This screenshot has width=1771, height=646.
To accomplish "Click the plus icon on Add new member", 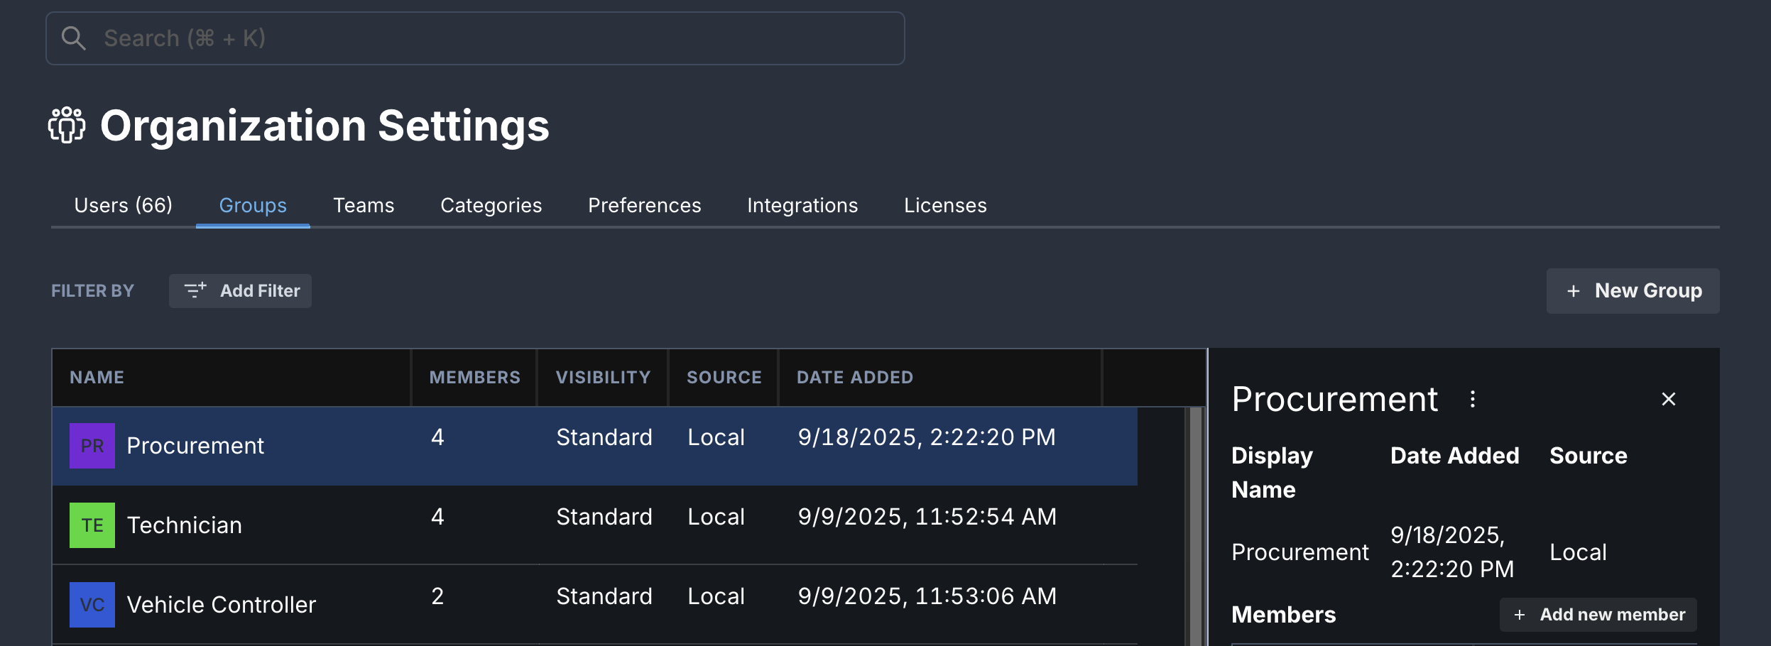I will point(1520,614).
